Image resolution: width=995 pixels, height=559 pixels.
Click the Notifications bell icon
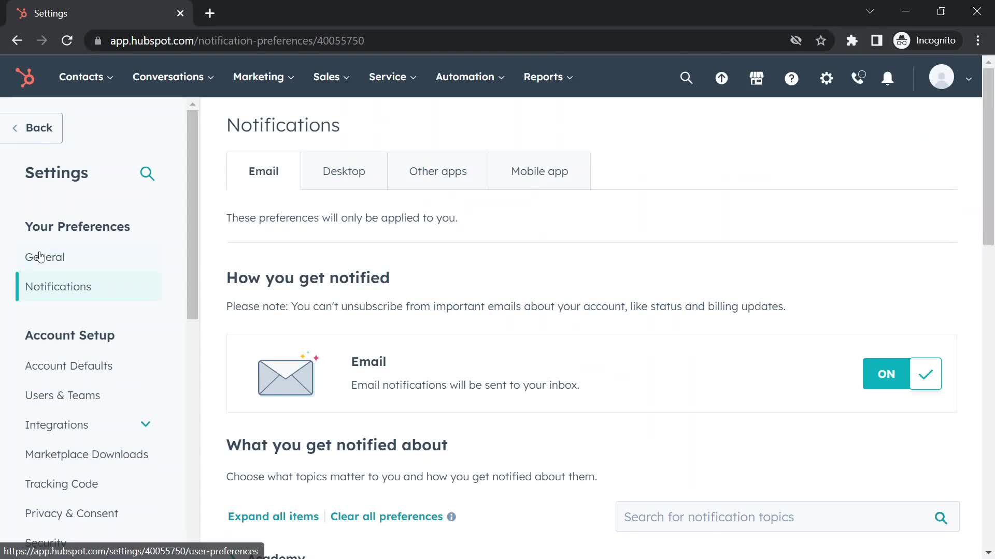(x=887, y=77)
